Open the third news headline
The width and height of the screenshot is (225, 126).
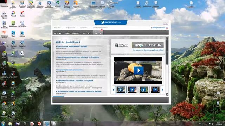pyautogui.click(x=70, y=70)
